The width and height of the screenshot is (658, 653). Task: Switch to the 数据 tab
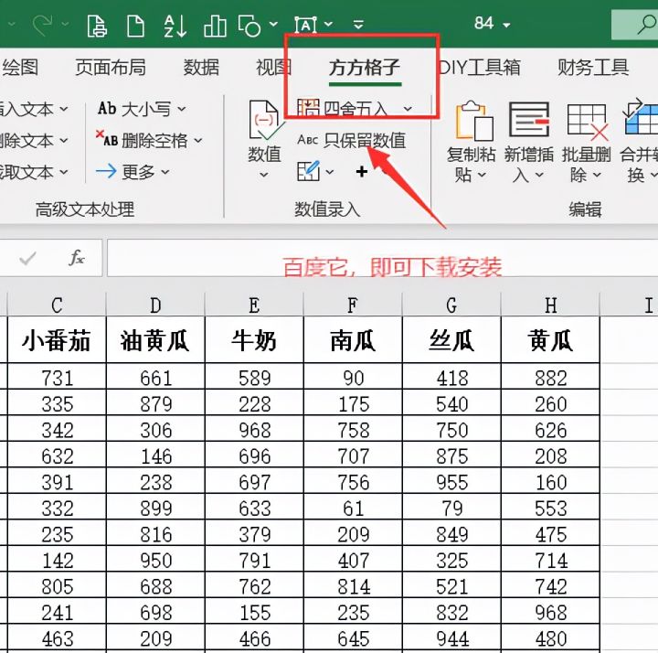pyautogui.click(x=201, y=67)
